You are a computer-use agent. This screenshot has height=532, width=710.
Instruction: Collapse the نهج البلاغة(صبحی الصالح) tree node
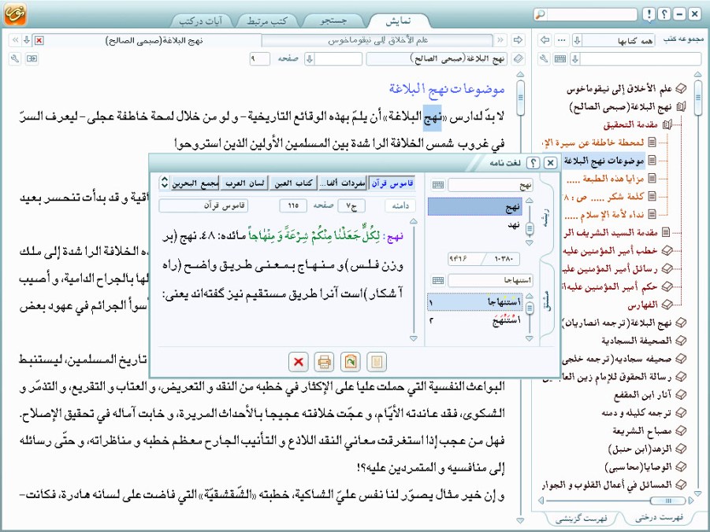tap(681, 107)
